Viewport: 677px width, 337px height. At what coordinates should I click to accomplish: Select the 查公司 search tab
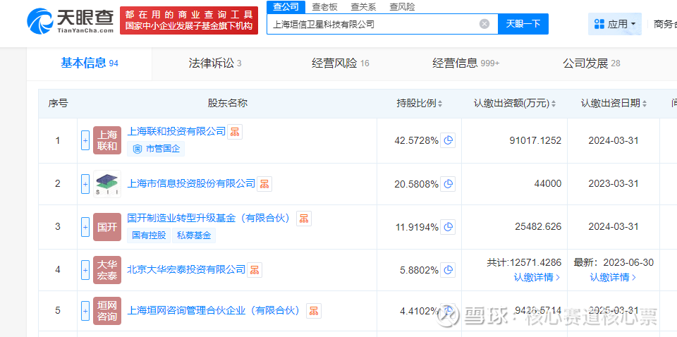coord(286,6)
